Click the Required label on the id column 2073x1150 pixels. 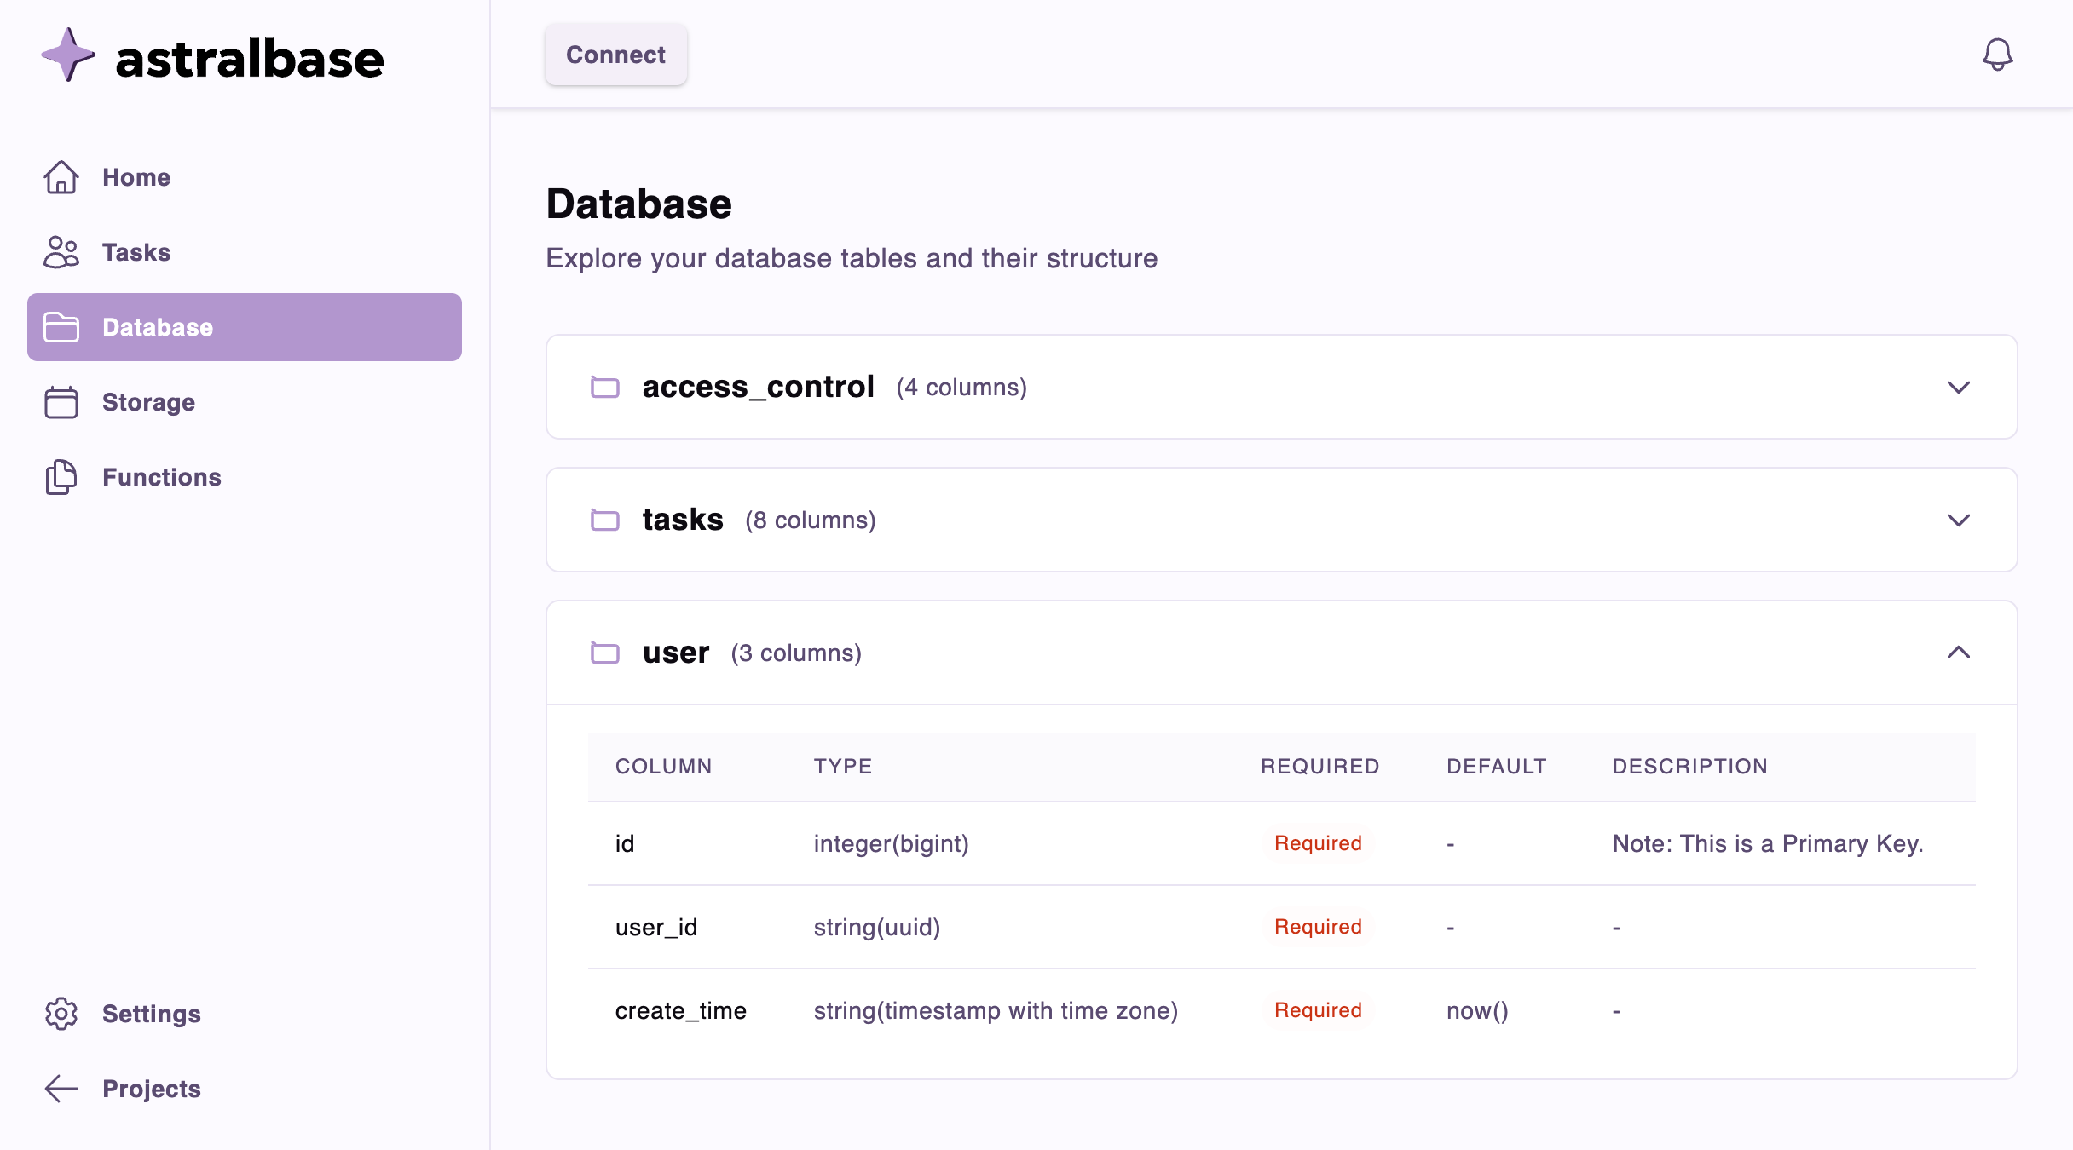(1317, 842)
